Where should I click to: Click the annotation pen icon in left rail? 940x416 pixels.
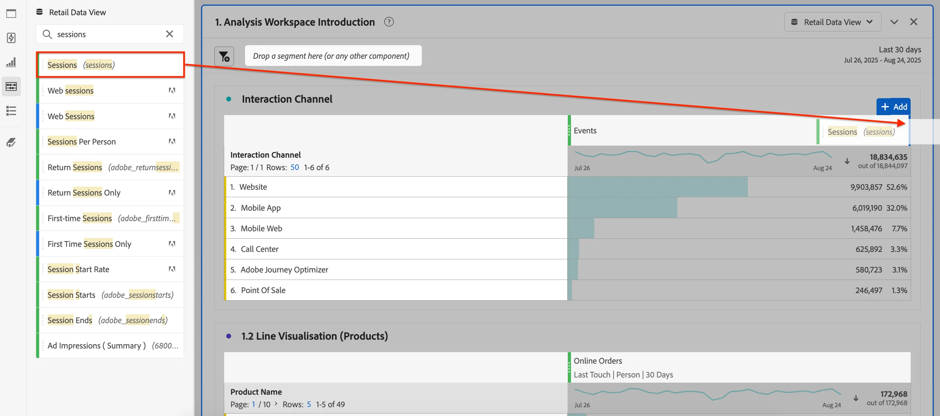tap(11, 142)
